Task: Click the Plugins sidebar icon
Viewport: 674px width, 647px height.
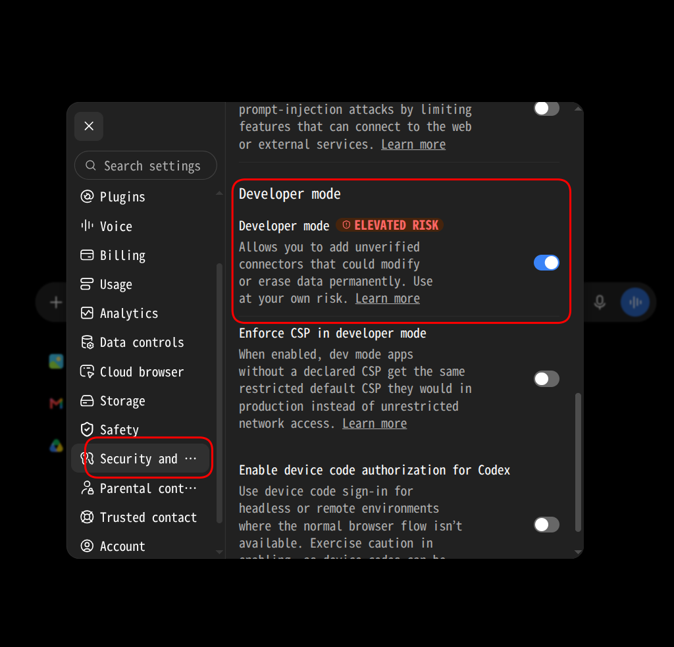Action: 87,196
